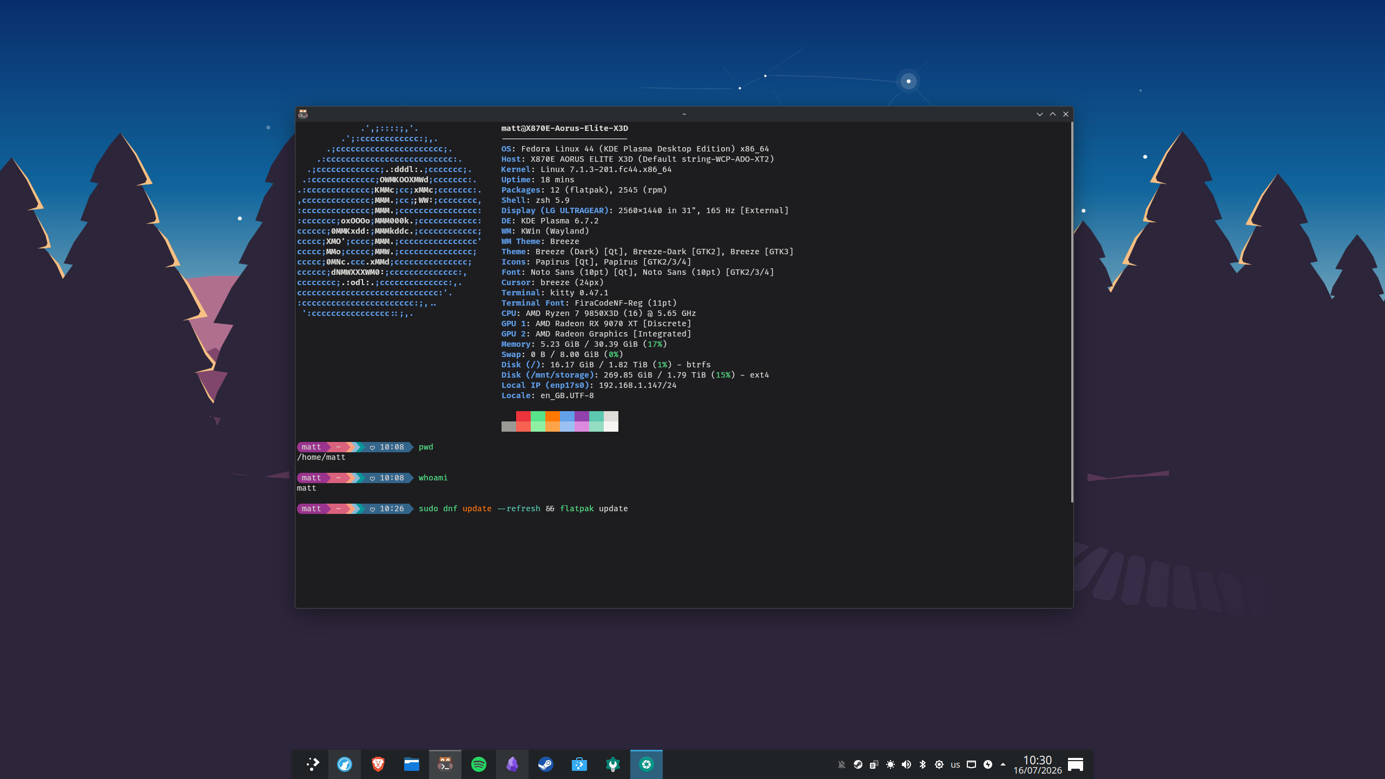This screenshot has width=1385, height=779.
Task: Open Steam from the taskbar
Action: pyautogui.click(x=546, y=764)
